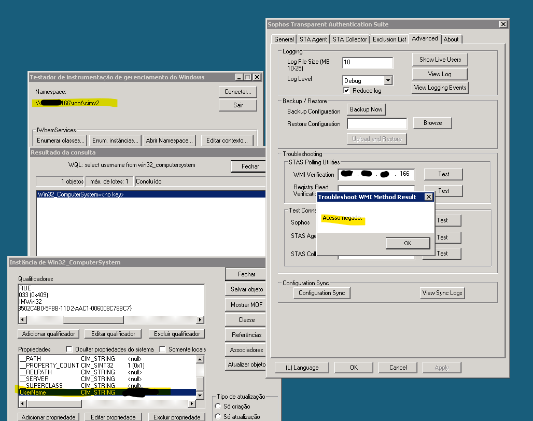This screenshot has width=533, height=421.
Task: Open the STA Collector tab
Action: point(350,39)
